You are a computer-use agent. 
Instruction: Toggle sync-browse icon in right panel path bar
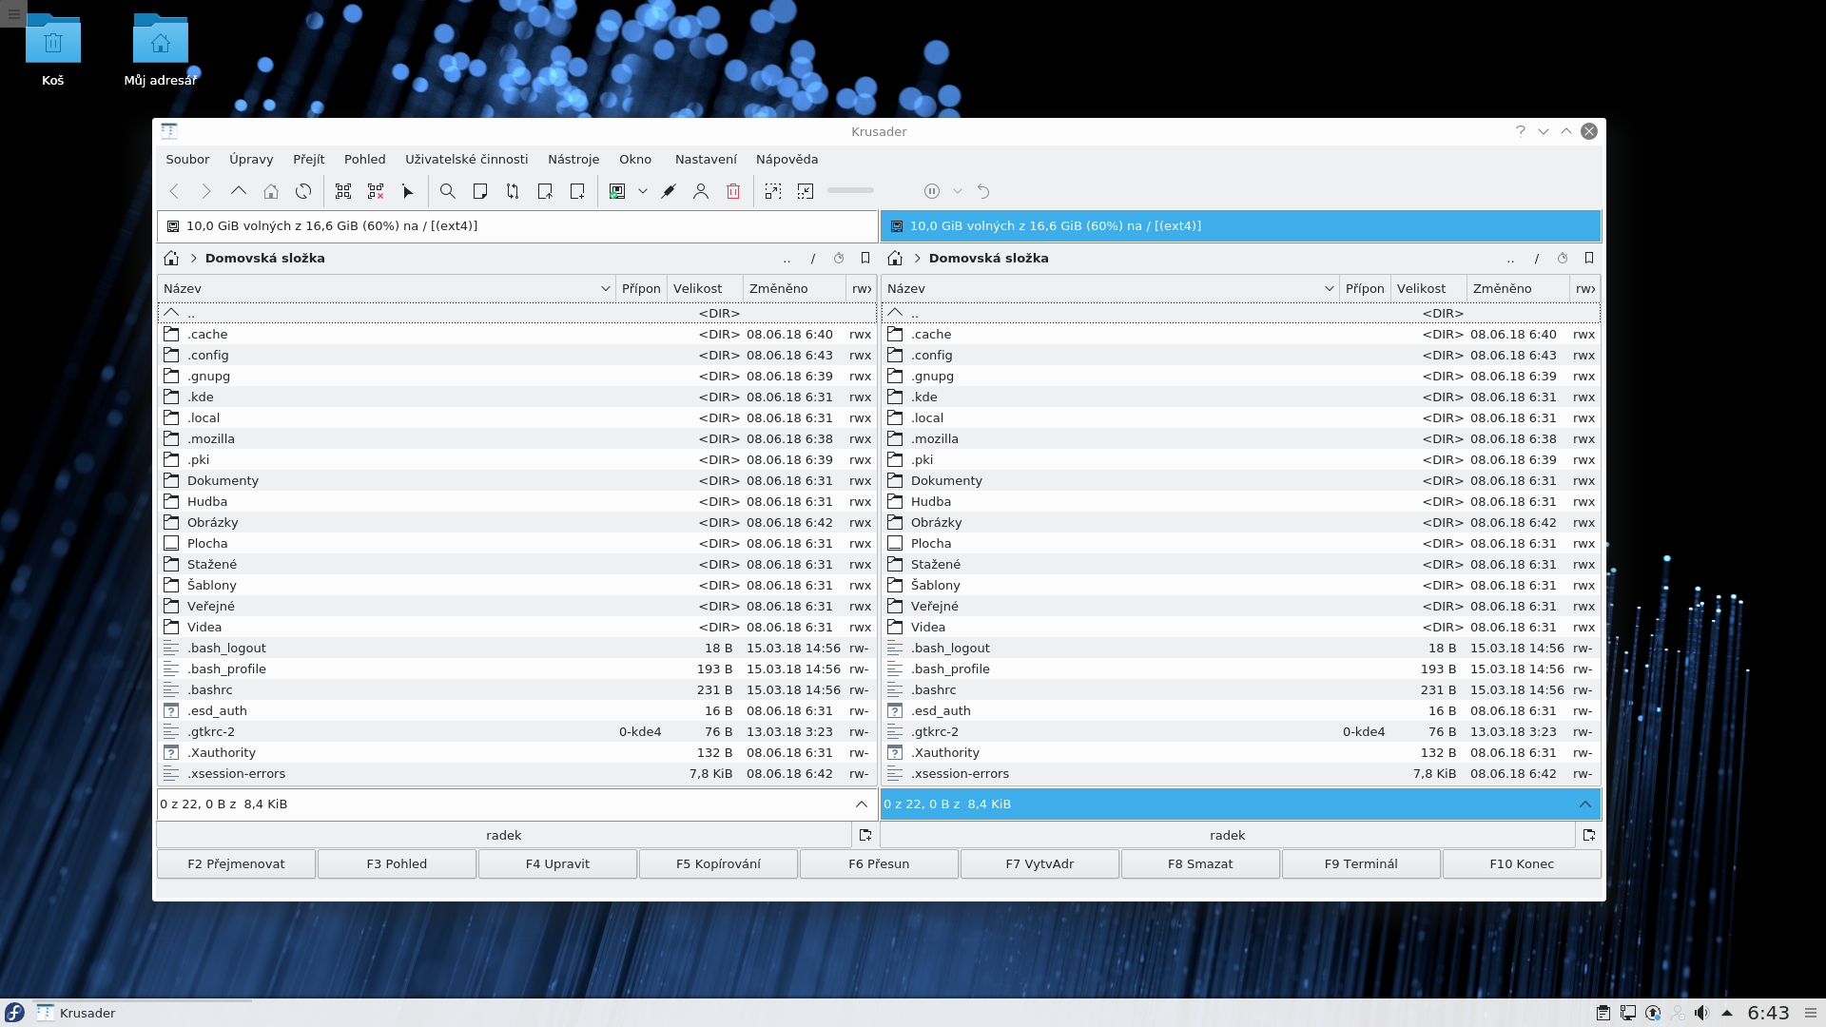click(1563, 258)
